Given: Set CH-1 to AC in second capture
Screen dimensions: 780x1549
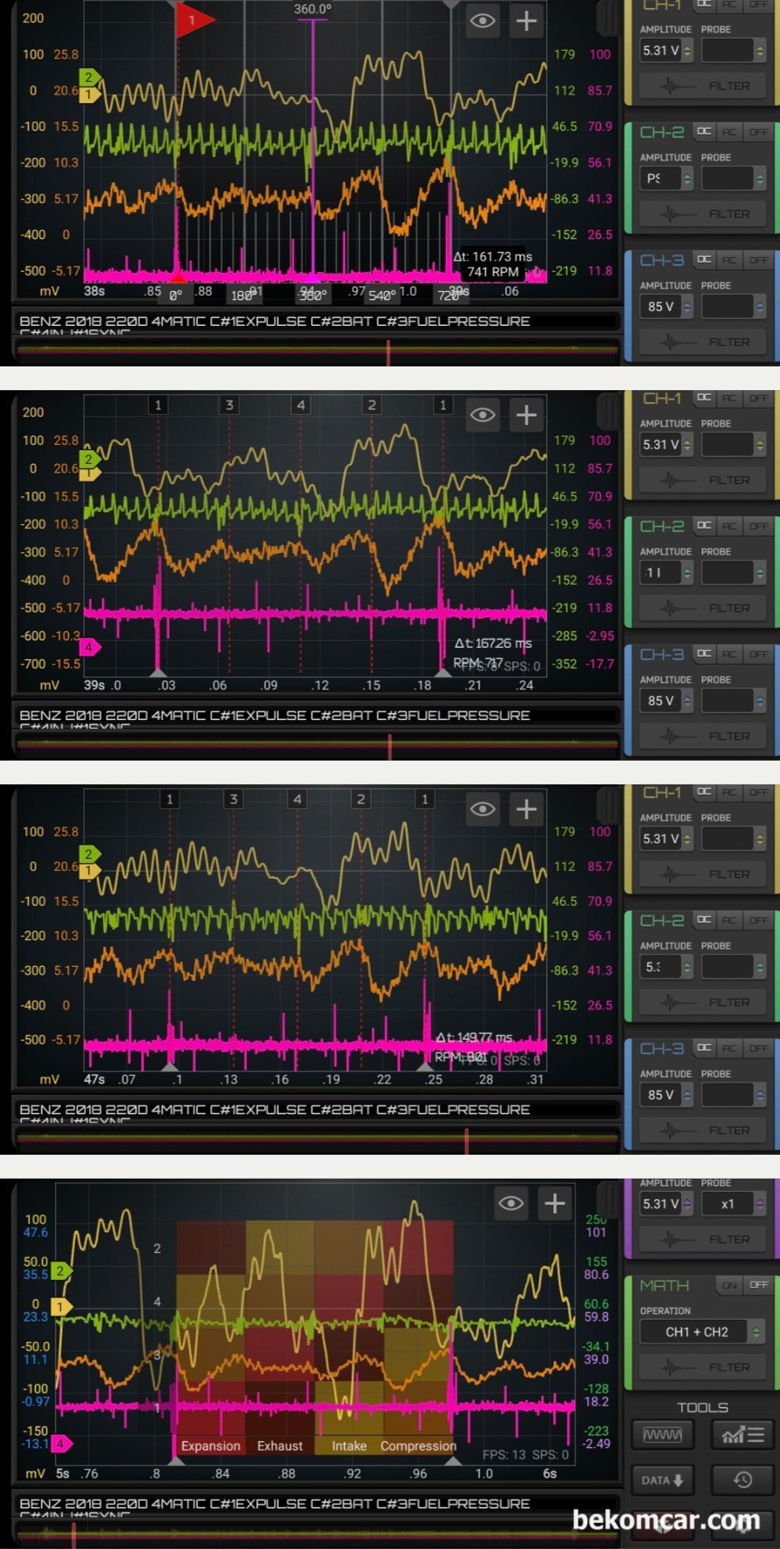Looking at the screenshot, I should pyautogui.click(x=729, y=398).
